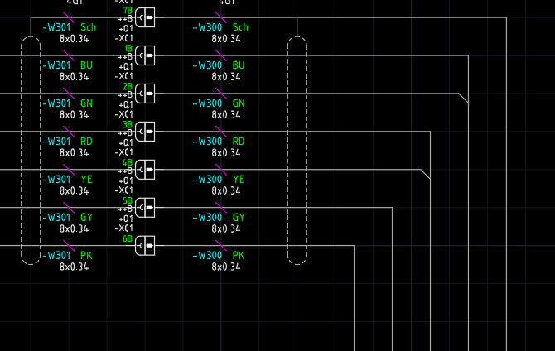Select the green pin number text 4B
This screenshot has width=555, height=351.
pyautogui.click(x=128, y=163)
